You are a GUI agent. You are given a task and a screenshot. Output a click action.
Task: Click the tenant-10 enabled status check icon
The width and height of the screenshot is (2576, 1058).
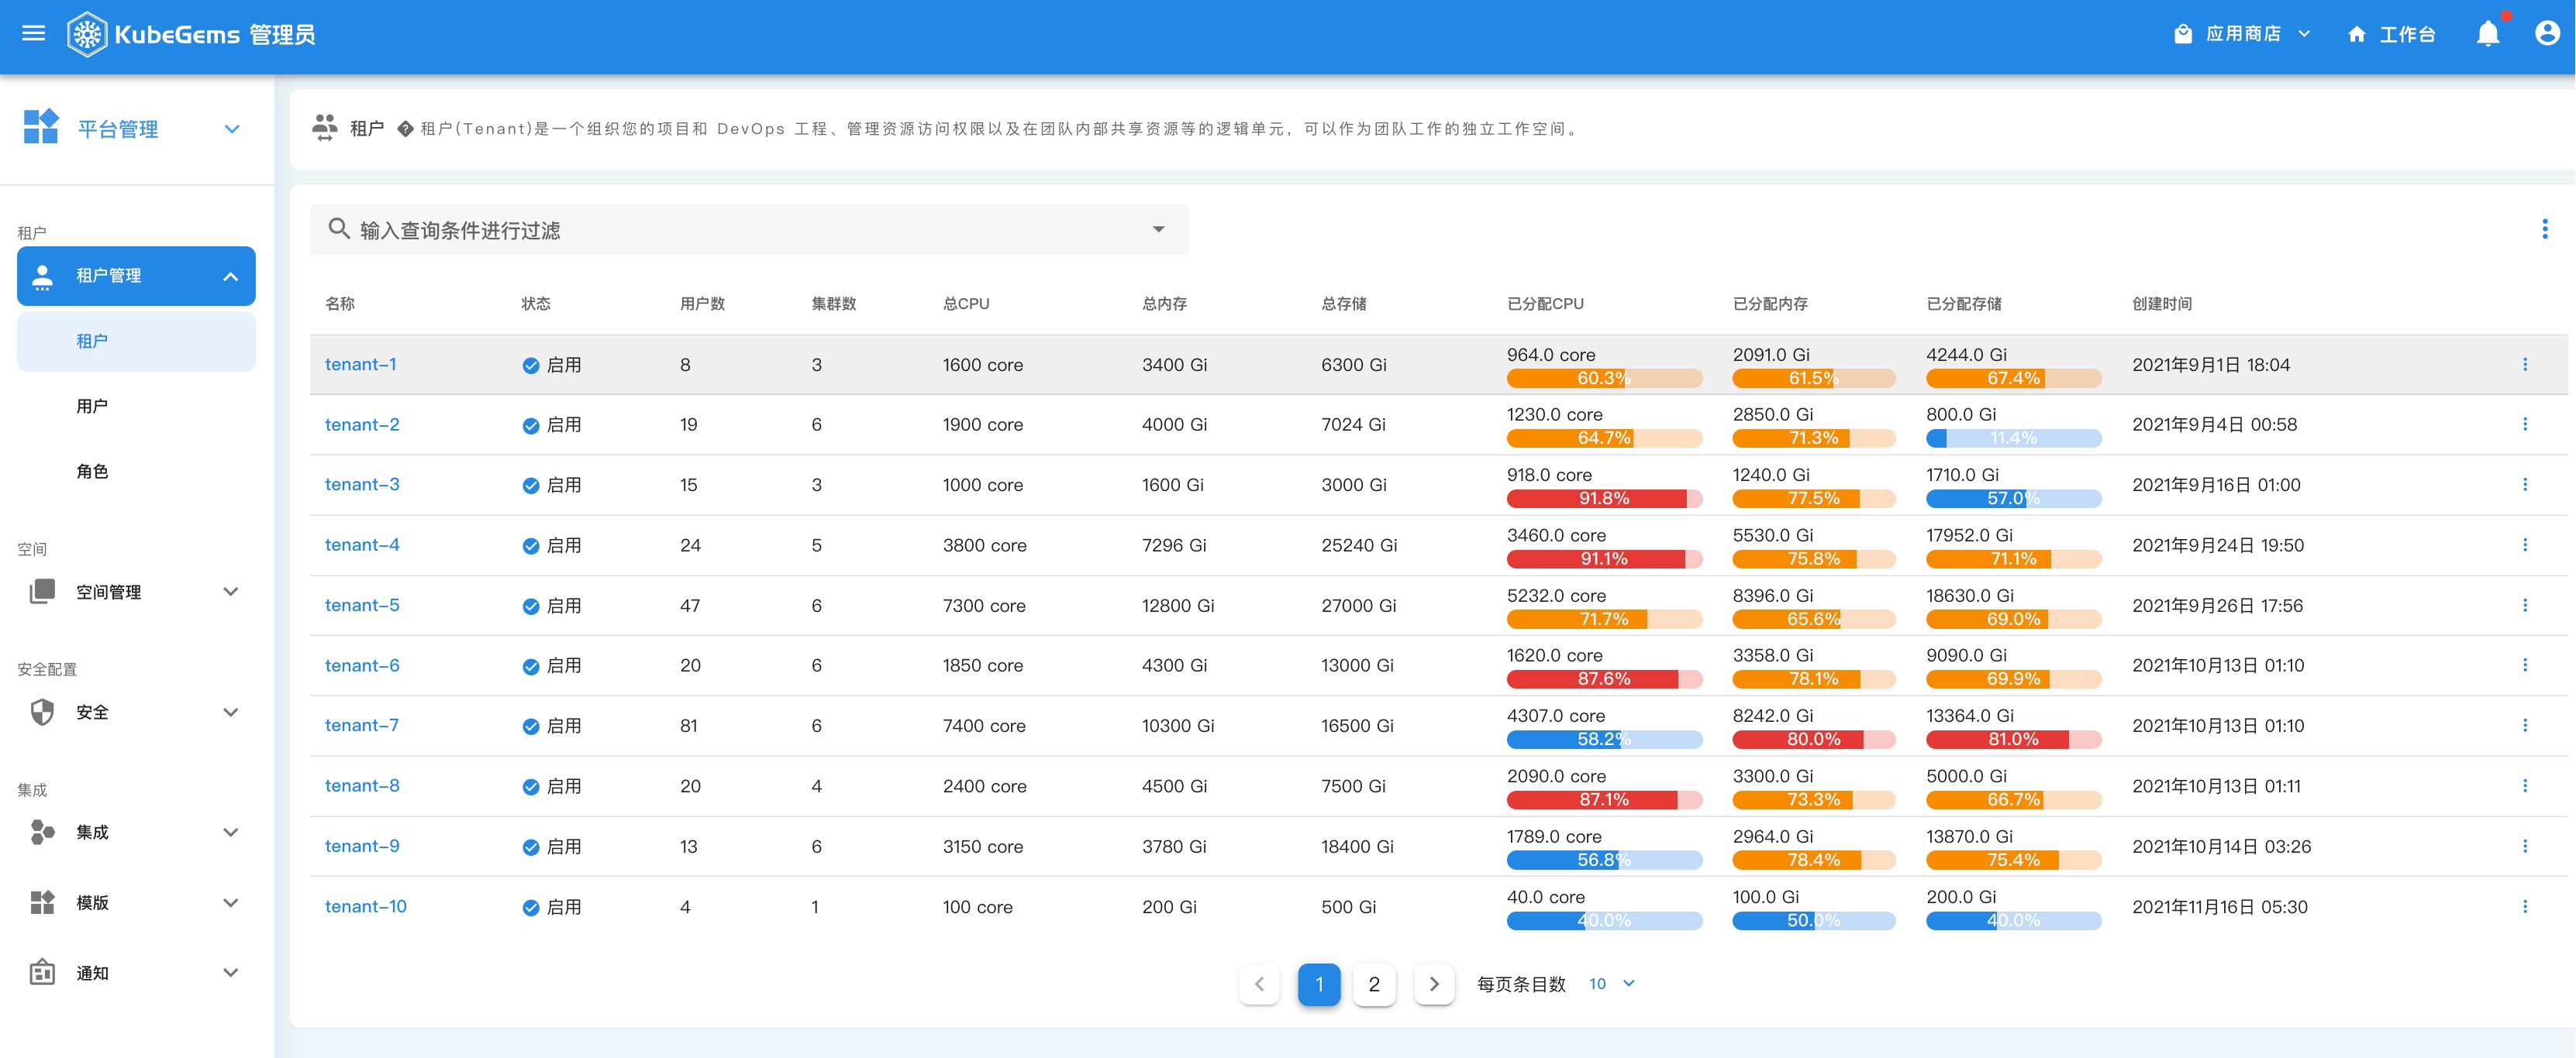click(x=531, y=907)
